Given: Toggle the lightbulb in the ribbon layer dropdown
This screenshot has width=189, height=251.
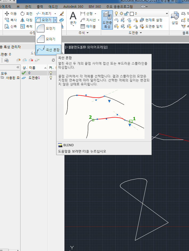Looking at the screenshot, I should tap(116, 14).
